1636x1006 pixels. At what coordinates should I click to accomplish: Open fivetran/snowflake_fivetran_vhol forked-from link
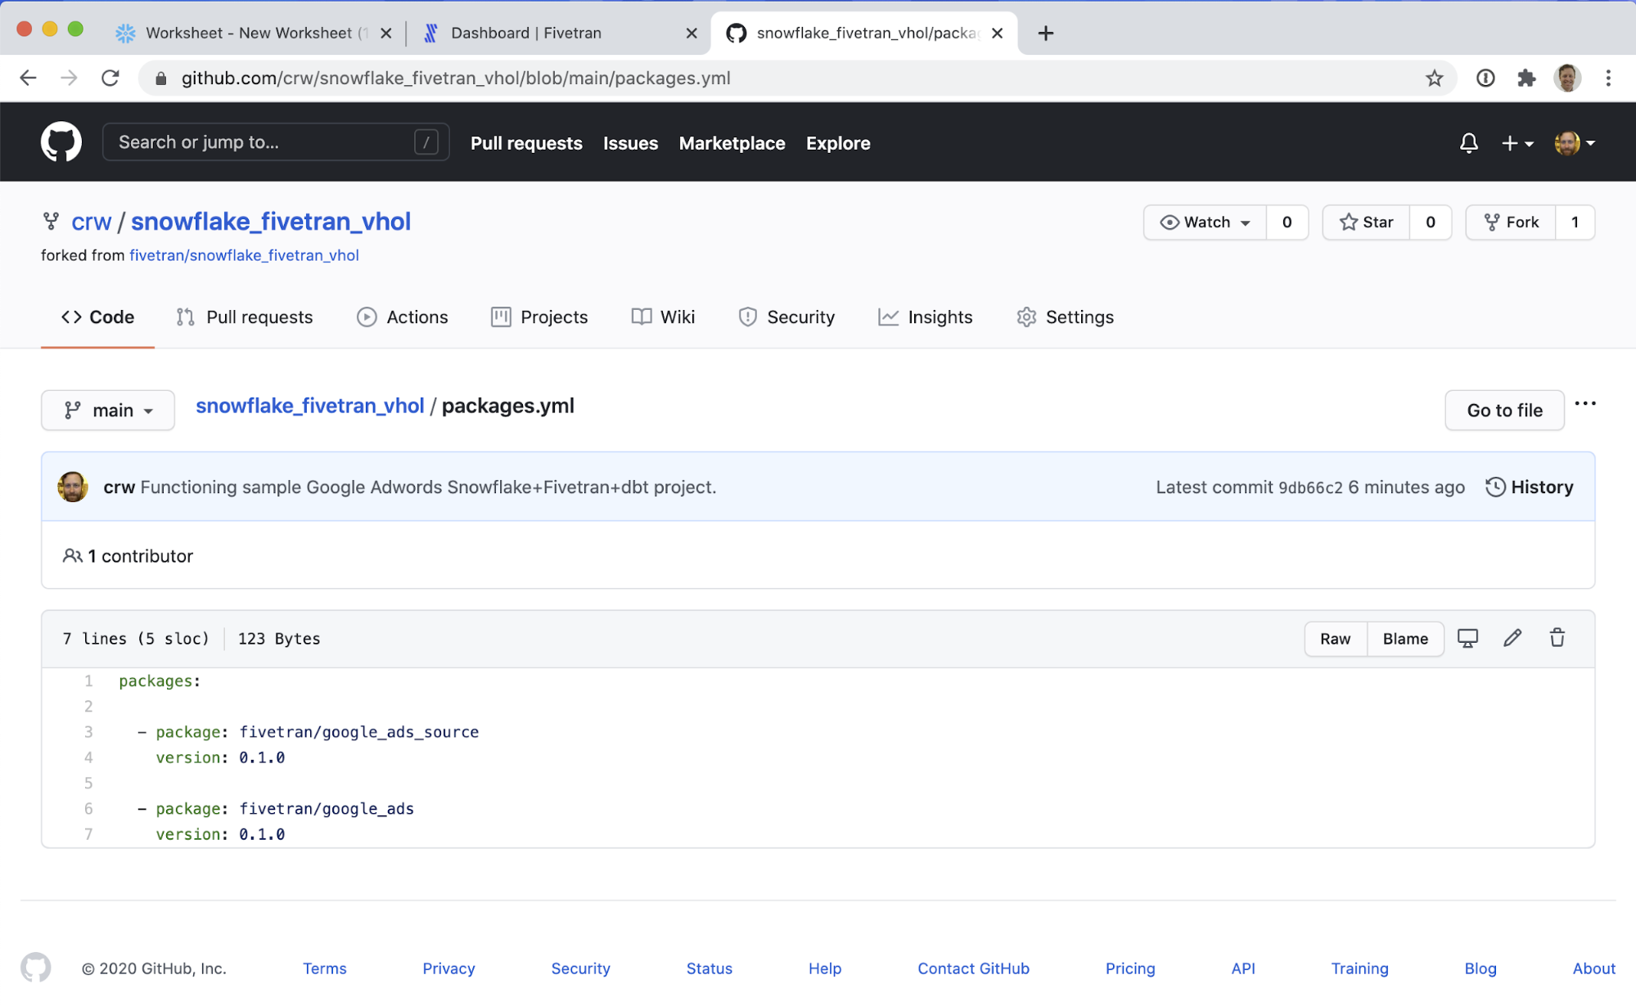tap(244, 255)
